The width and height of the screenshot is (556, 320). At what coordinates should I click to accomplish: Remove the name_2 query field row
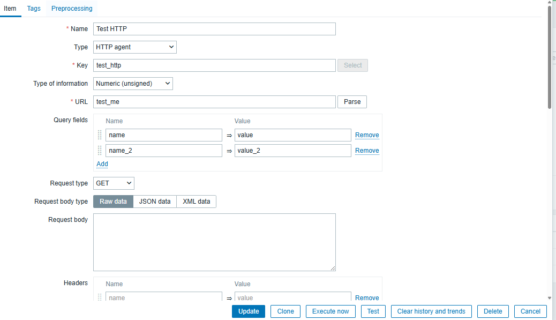pyautogui.click(x=367, y=151)
